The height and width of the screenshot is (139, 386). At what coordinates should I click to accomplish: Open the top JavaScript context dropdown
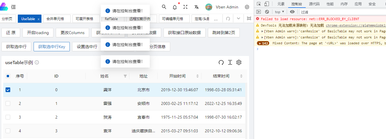click(x=279, y=12)
